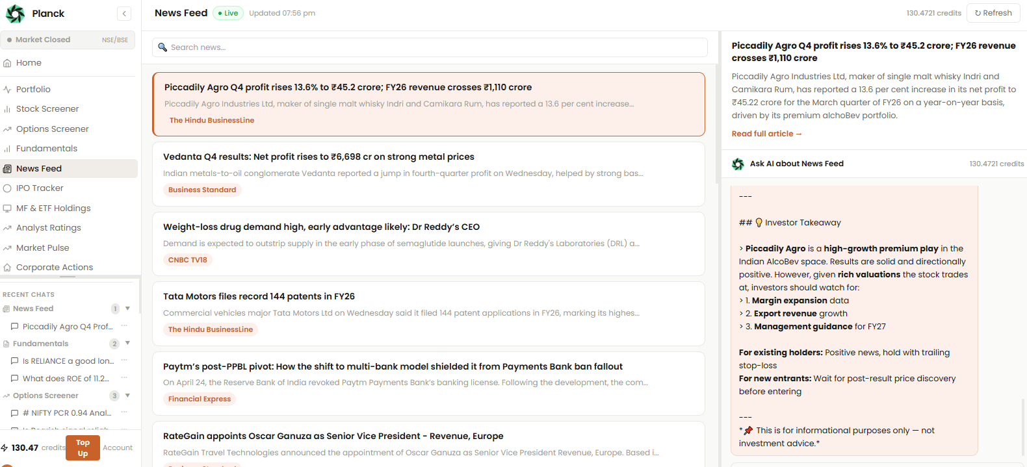Click the Planck logo icon

tap(15, 14)
